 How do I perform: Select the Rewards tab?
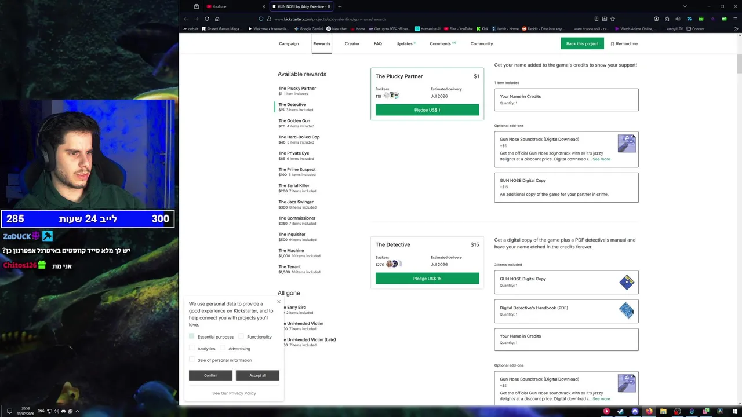point(322,43)
